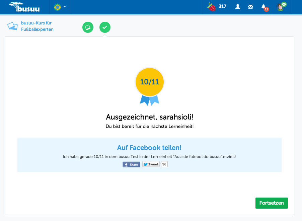Click the course flashcards icon
The image size is (302, 221).
(12, 26)
